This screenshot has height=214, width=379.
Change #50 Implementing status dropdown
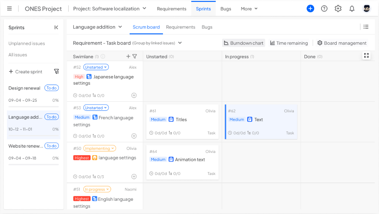coord(100,148)
